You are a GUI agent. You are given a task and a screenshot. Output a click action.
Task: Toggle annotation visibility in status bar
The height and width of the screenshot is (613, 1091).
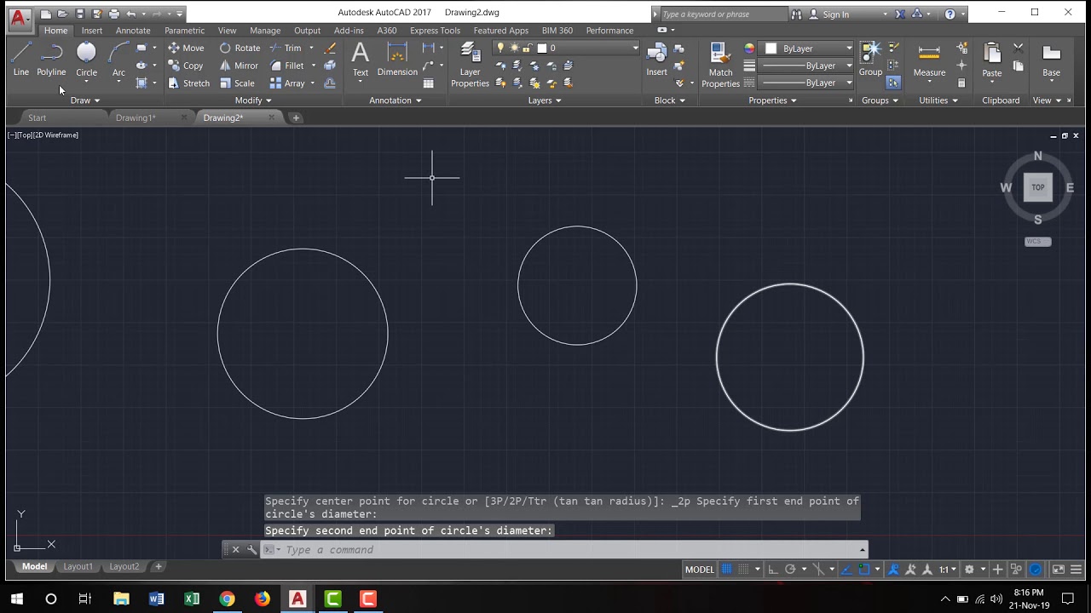point(894,570)
